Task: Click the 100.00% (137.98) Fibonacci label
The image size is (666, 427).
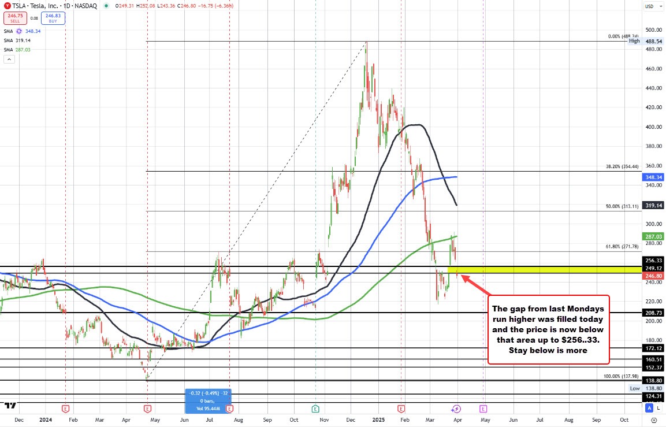Action: click(x=621, y=376)
